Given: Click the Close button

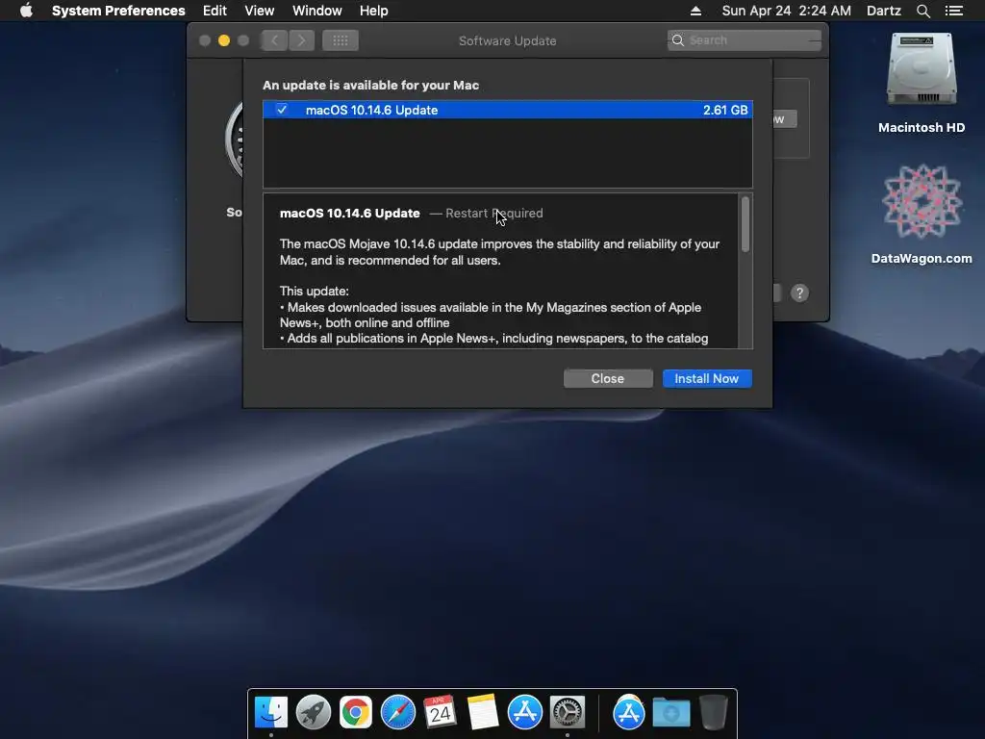Looking at the screenshot, I should point(608,378).
